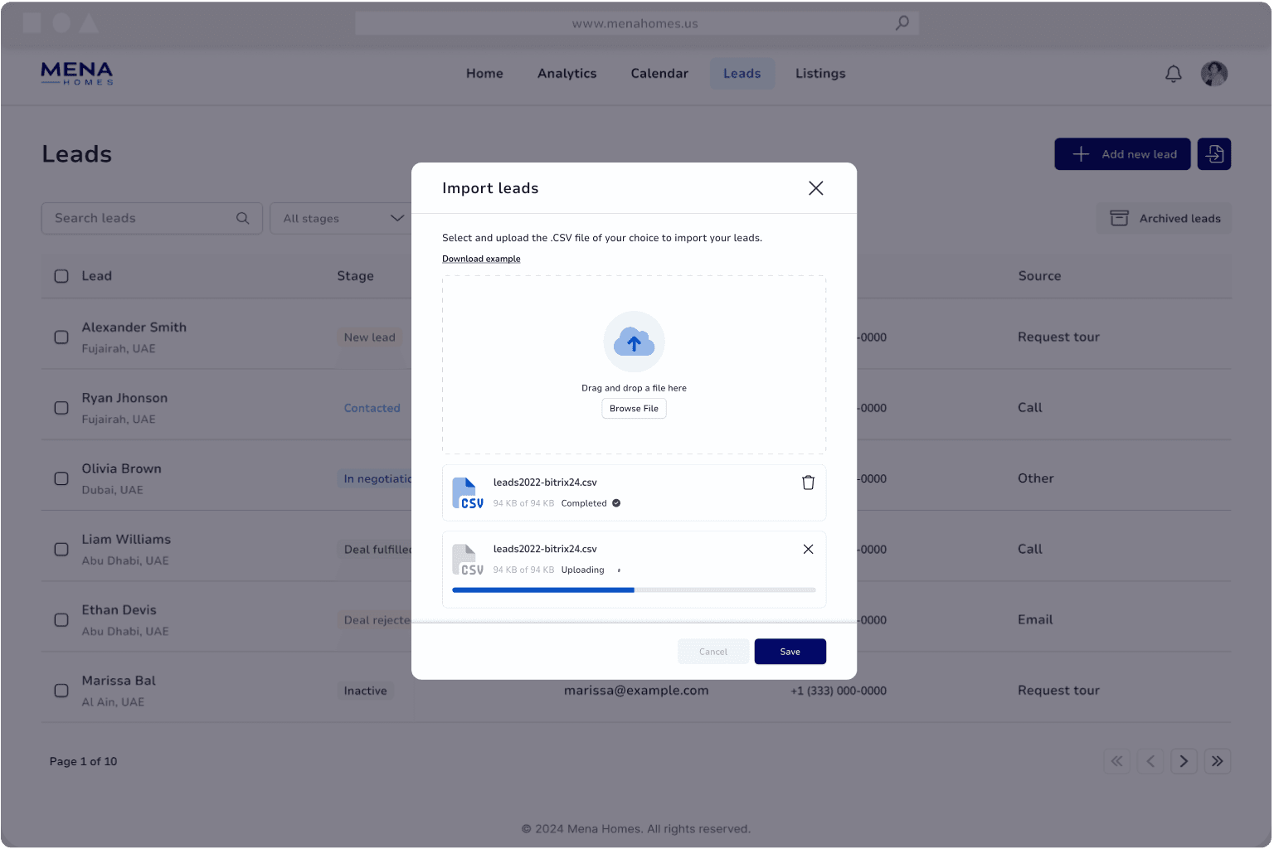
Task: Jump to last page of leads
Action: coord(1217,761)
